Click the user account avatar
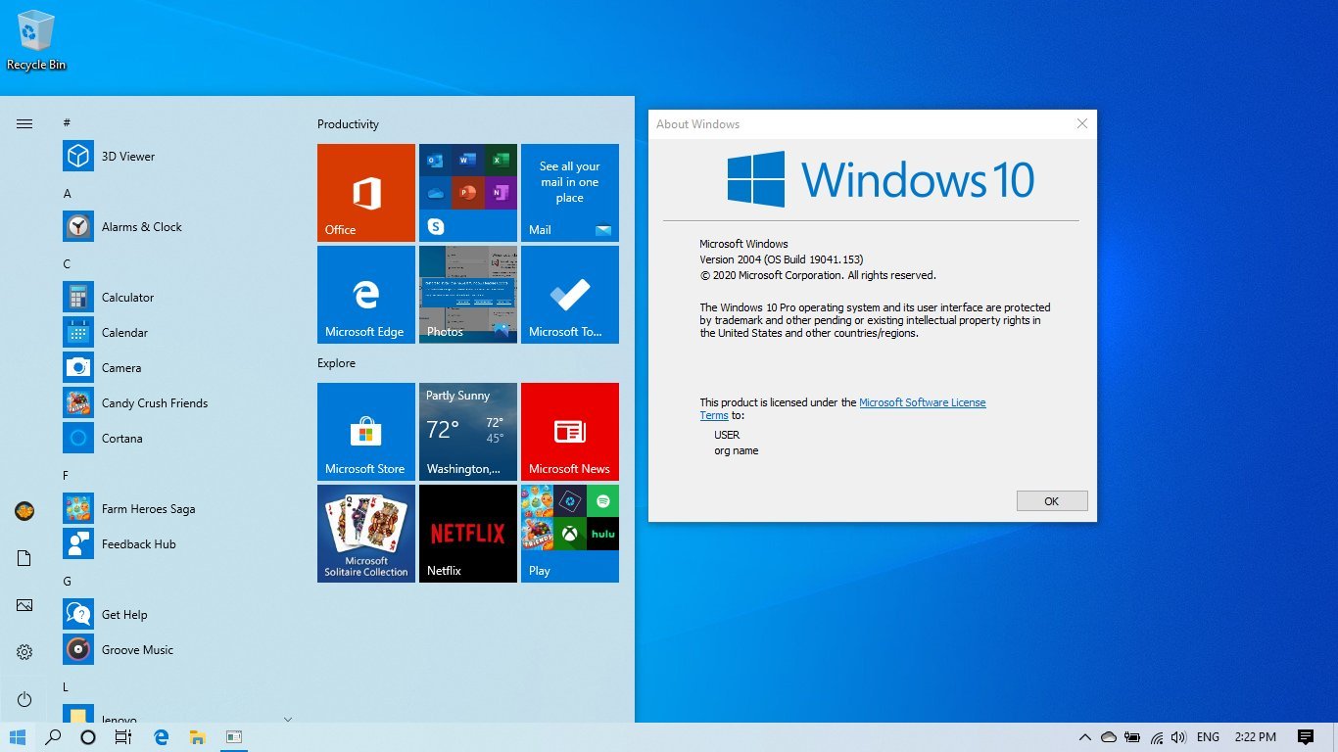 pos(24,511)
